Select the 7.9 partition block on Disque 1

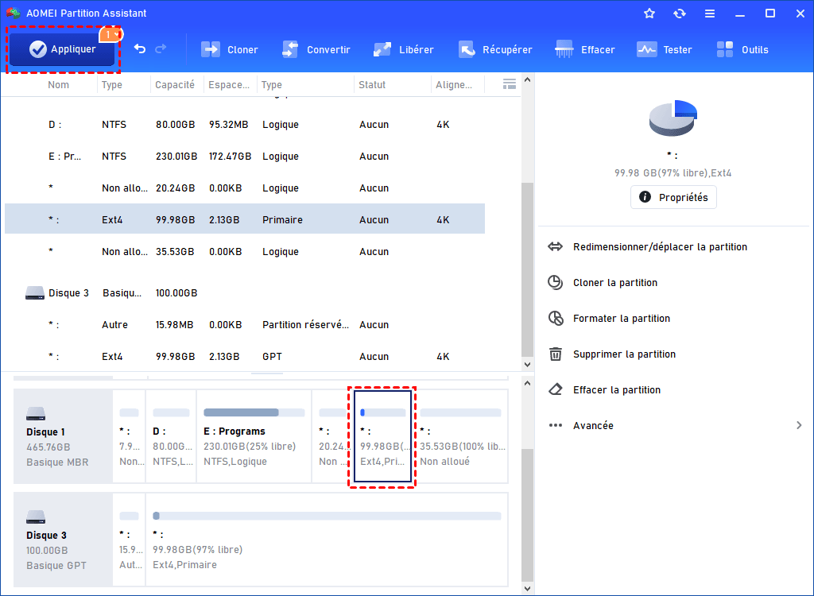click(x=130, y=436)
